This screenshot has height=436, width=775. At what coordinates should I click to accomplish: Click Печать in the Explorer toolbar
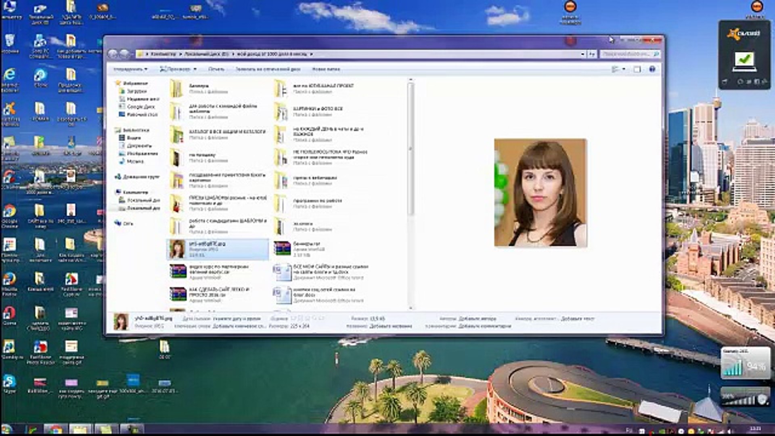pos(216,69)
